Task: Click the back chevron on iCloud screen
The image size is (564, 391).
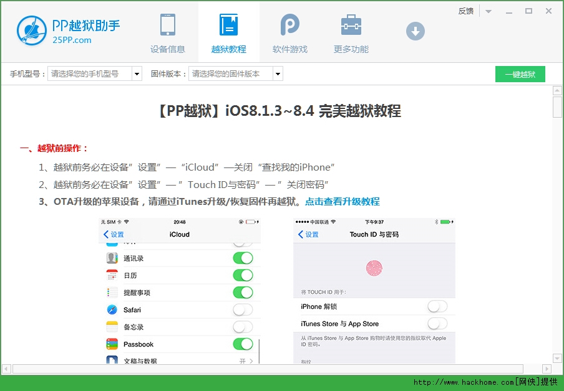Action: pos(106,235)
